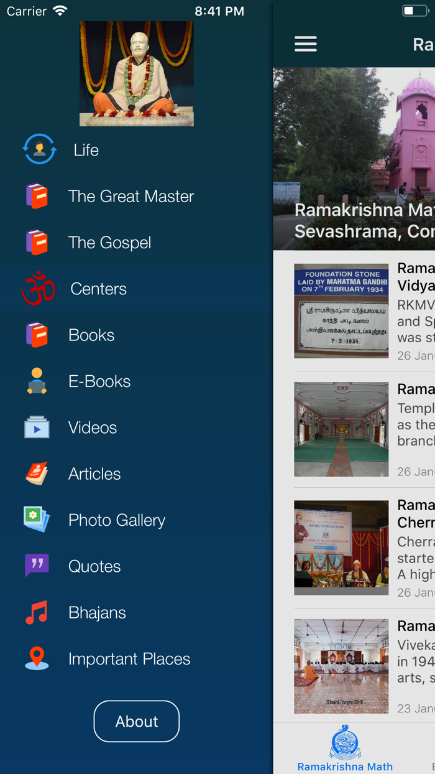Open Photo Gallery menu entry
The image size is (435, 774).
pyautogui.click(x=117, y=520)
